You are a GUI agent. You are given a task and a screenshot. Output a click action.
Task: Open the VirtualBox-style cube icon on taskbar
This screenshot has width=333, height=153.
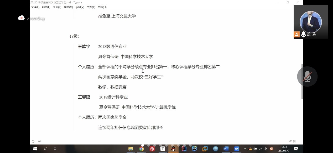(205, 149)
